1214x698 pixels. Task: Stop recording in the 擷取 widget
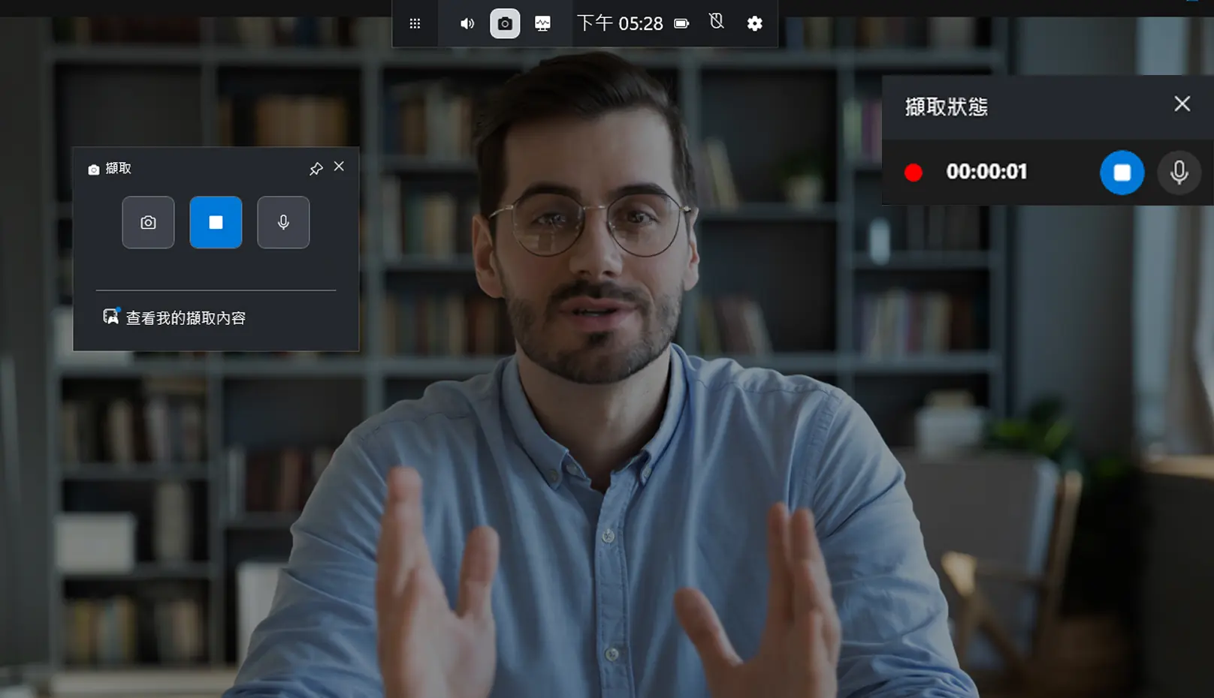(216, 222)
